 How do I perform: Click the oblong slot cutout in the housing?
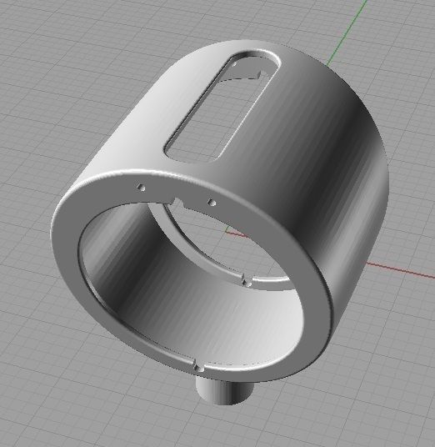(x=222, y=108)
